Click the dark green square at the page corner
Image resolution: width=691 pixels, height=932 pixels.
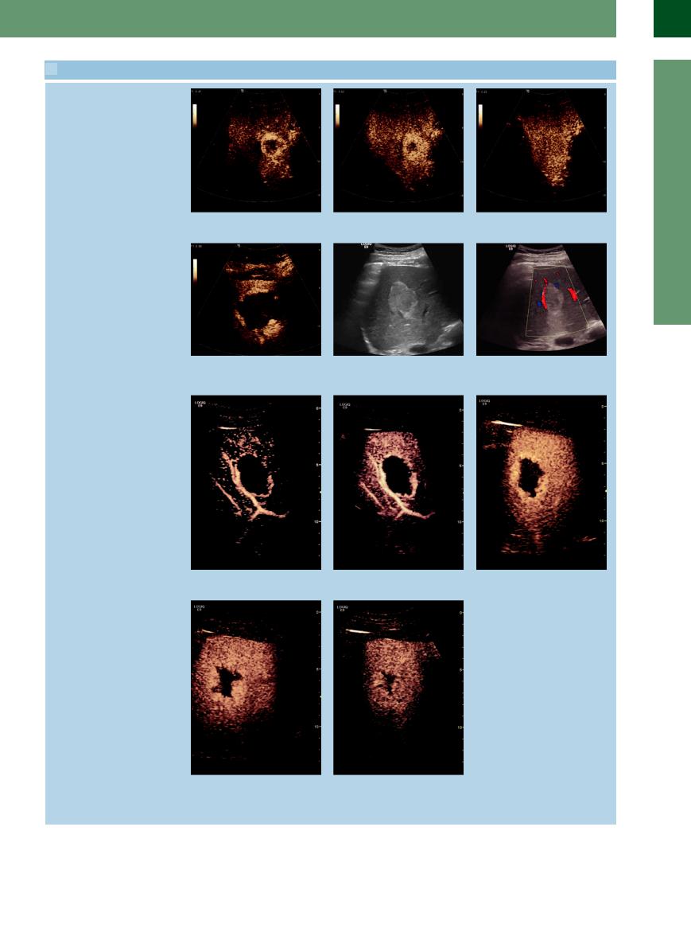672,18
